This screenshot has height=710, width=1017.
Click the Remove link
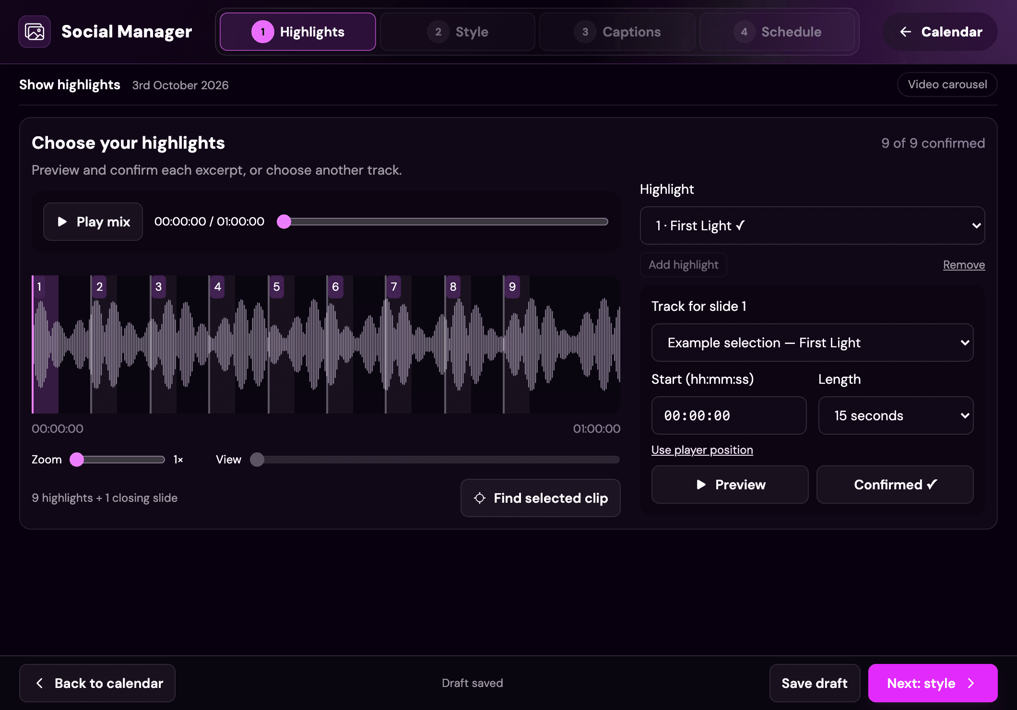[964, 265]
